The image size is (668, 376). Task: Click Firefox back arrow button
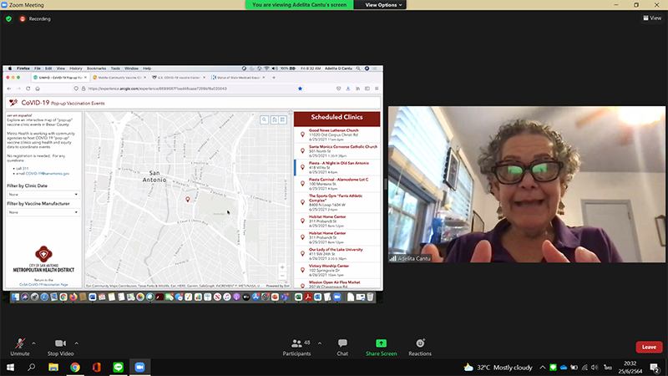pyautogui.click(x=9, y=89)
